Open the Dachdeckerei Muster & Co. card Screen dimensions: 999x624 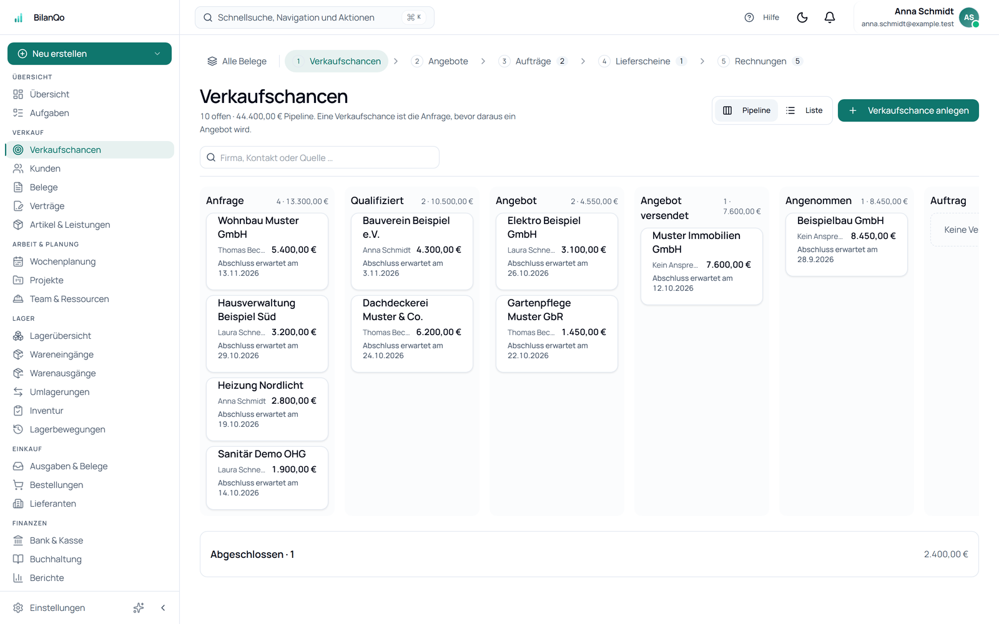click(x=412, y=334)
